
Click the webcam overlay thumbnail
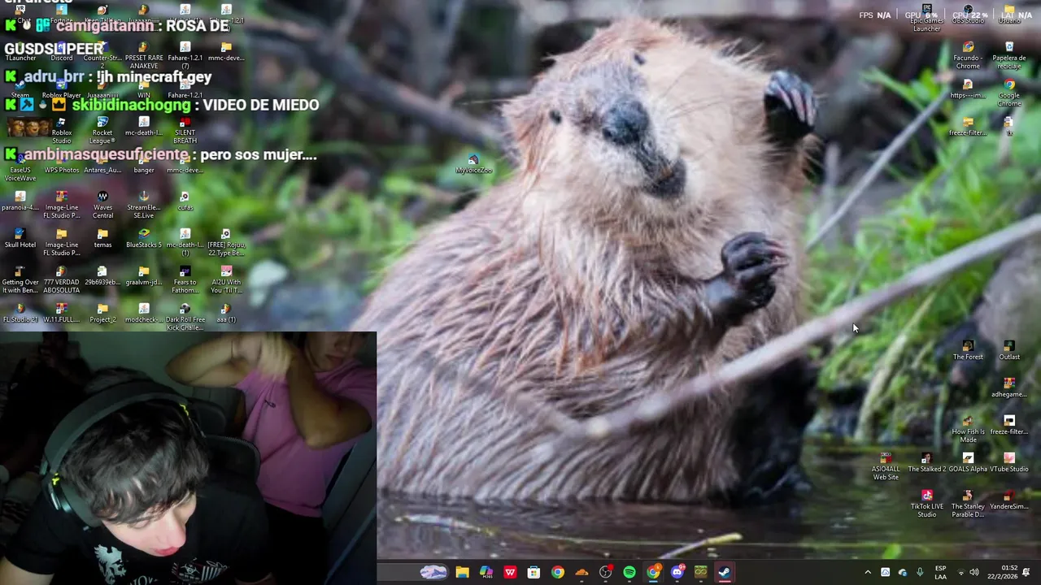(188, 457)
